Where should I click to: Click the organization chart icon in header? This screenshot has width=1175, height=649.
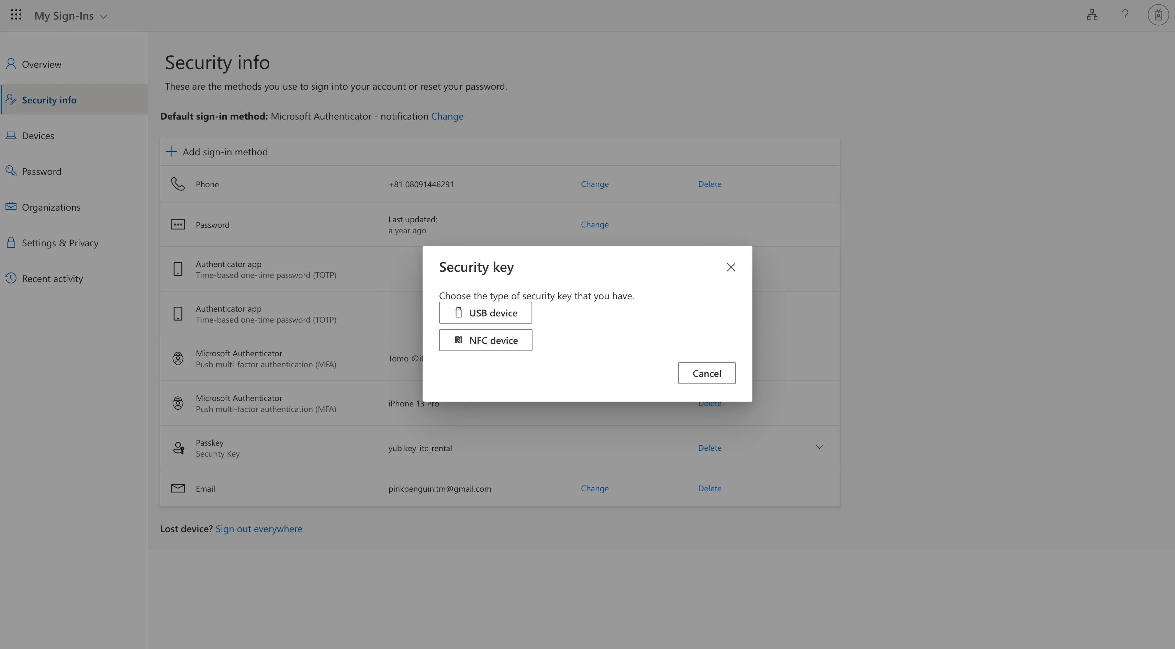pos(1092,15)
